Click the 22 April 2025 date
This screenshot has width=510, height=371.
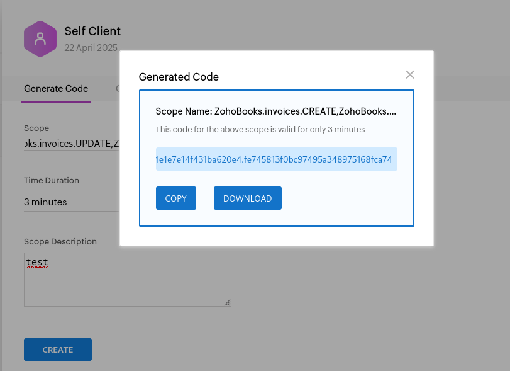pos(91,47)
